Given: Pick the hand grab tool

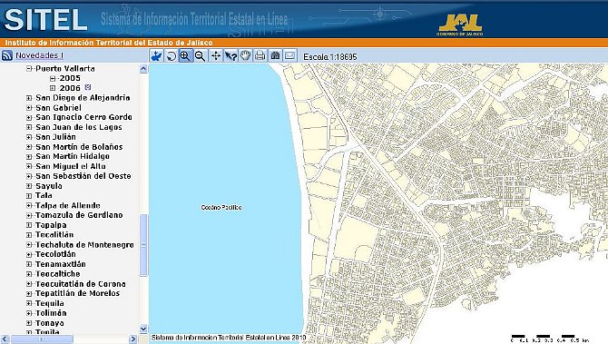Looking at the screenshot, I should pos(245,56).
